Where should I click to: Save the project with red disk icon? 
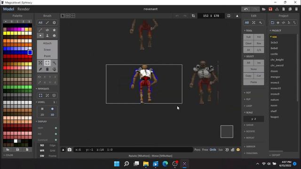click(x=270, y=9)
